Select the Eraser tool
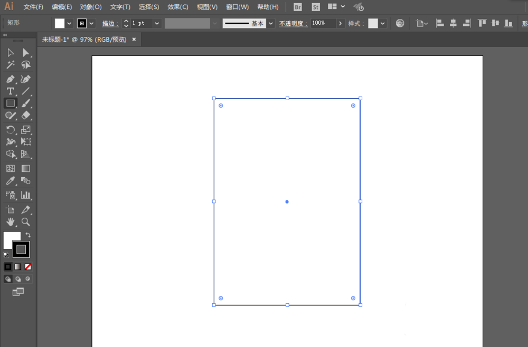528x347 pixels. 25,115
